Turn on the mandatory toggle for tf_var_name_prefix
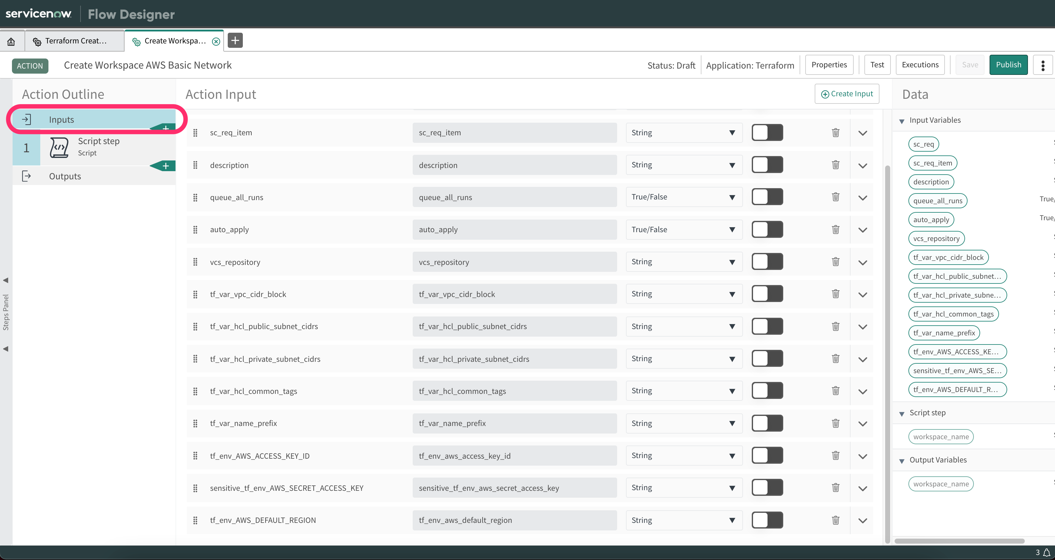 (x=767, y=423)
